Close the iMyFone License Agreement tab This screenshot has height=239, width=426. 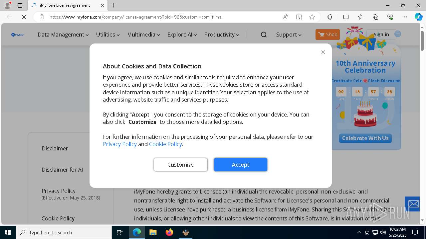102,5
